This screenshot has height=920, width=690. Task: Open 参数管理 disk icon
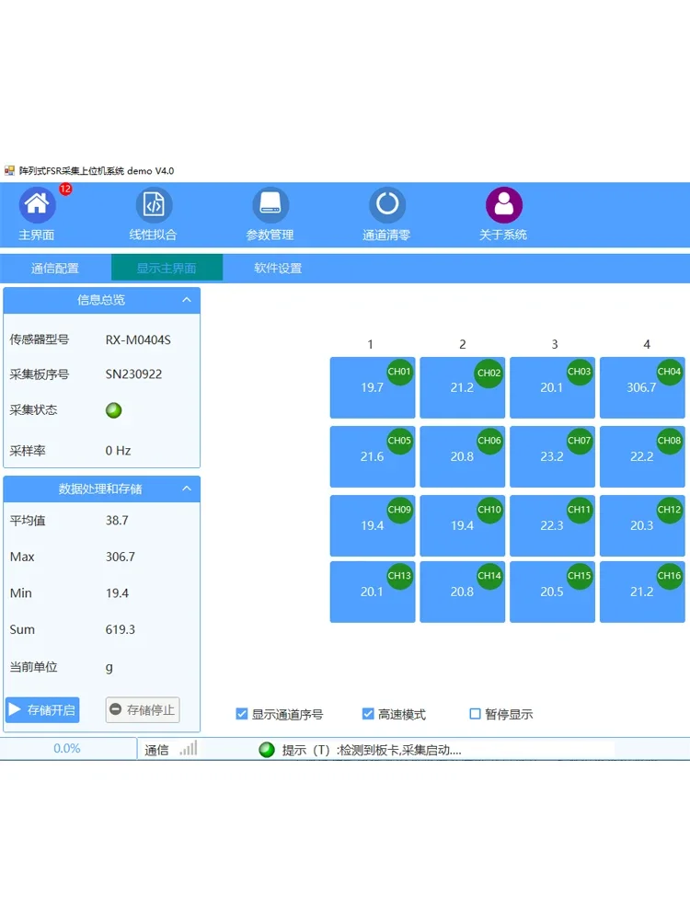[270, 205]
